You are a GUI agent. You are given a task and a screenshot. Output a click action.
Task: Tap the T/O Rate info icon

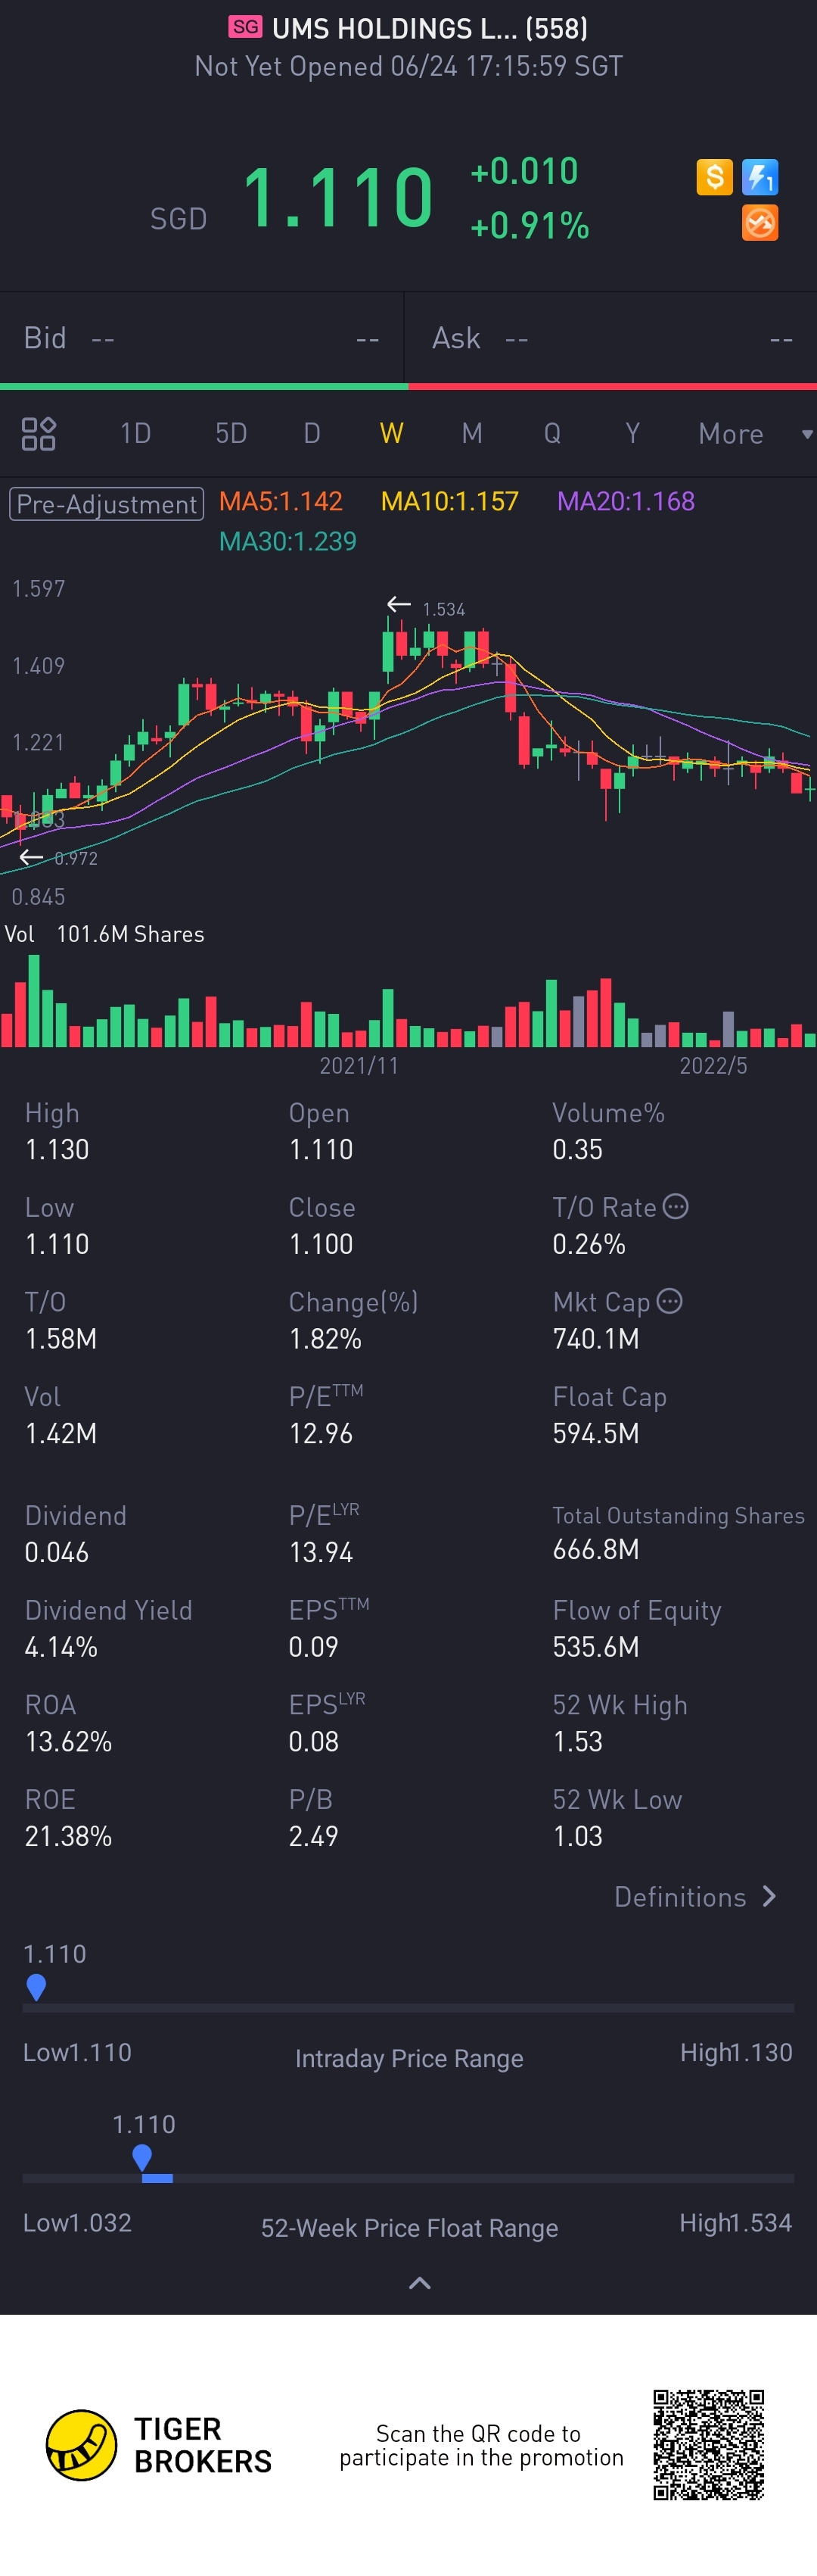(676, 1206)
